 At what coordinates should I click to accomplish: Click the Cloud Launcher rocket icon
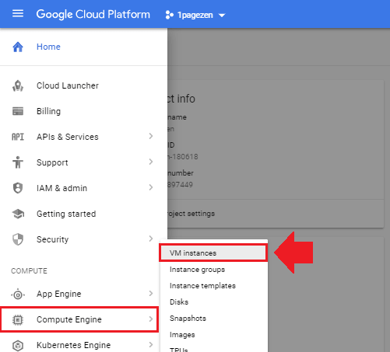[x=18, y=85]
